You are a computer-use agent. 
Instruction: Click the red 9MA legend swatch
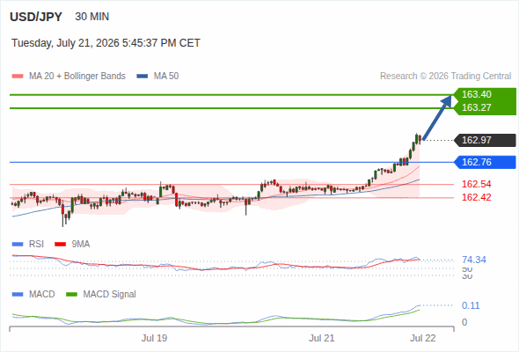(60, 245)
